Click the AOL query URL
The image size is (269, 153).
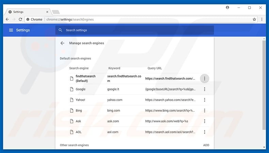point(170,132)
